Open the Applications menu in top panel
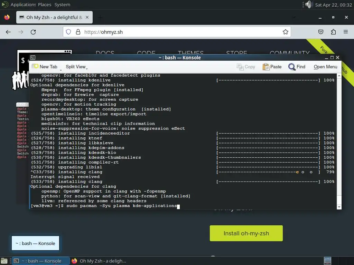Screen dimensions: 354x265 point(23,5)
